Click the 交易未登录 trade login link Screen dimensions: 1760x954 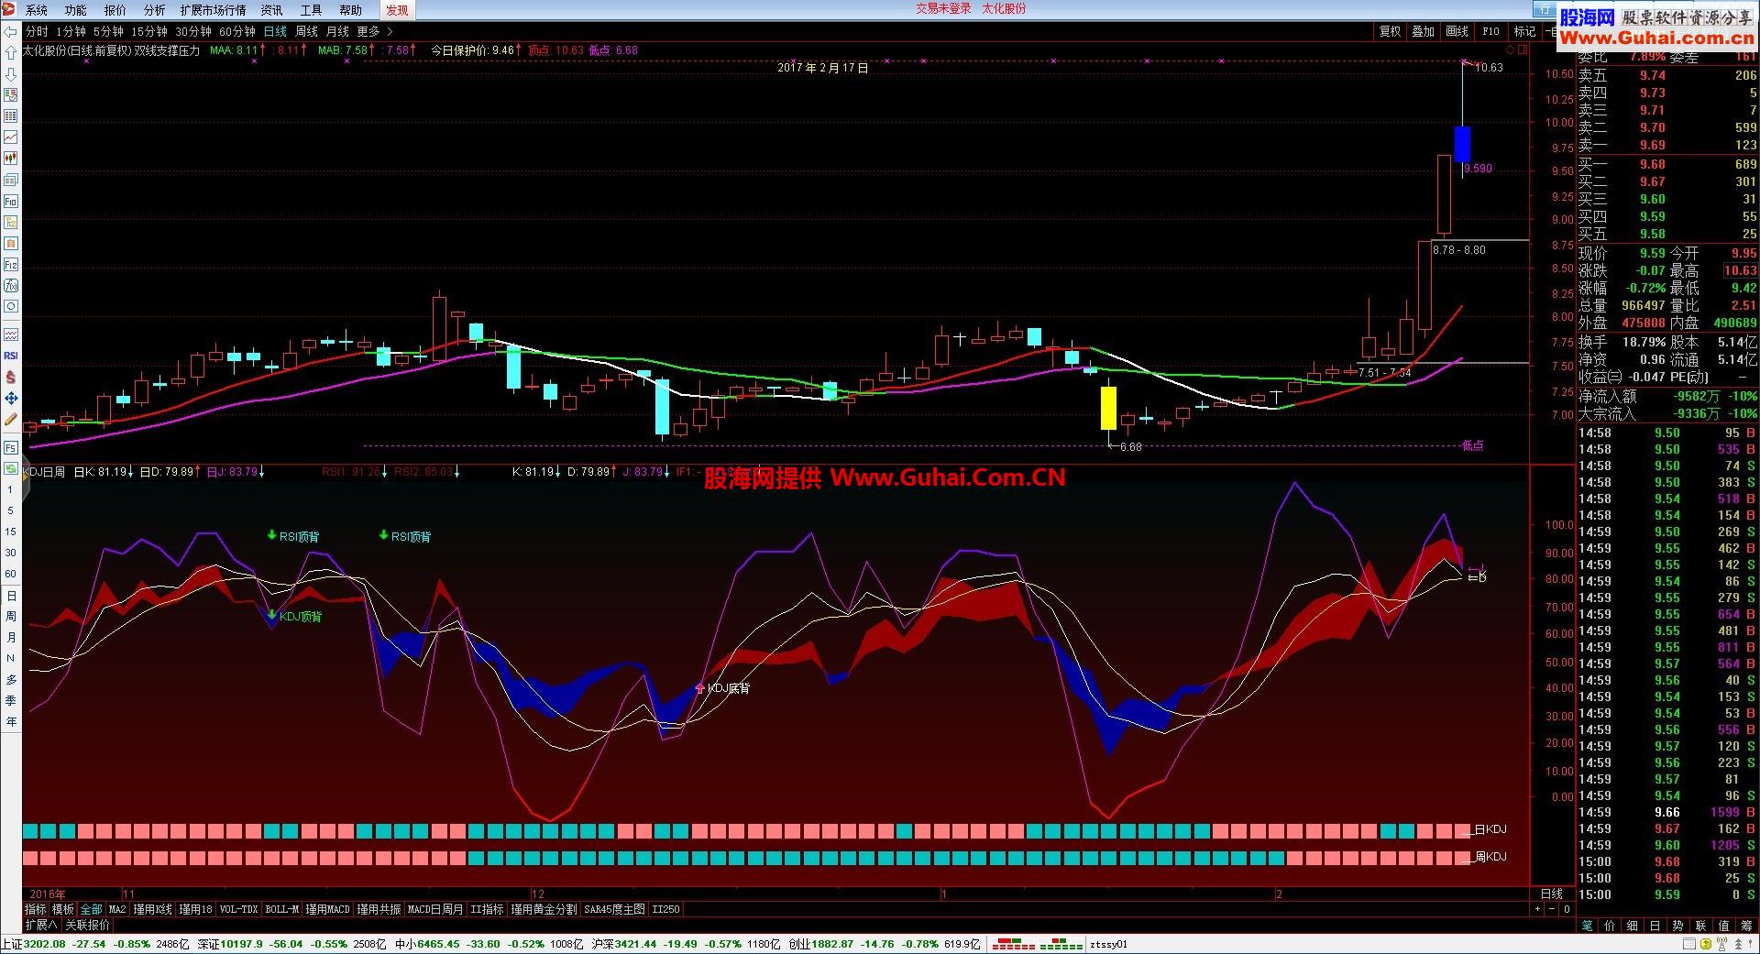[x=943, y=8]
